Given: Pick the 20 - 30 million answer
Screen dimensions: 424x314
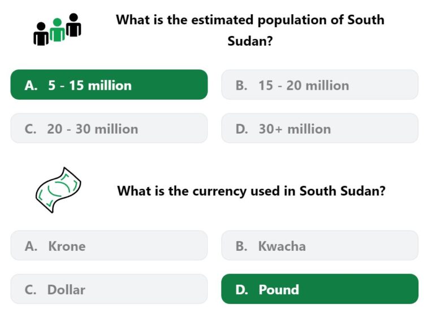Looking at the screenshot, I should pyautogui.click(x=109, y=129).
